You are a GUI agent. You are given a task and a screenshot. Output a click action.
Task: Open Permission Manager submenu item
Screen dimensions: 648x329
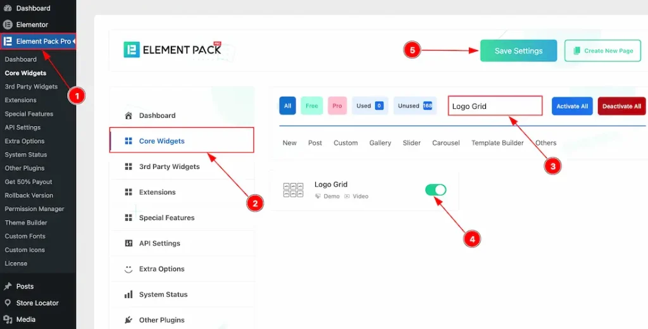35,209
